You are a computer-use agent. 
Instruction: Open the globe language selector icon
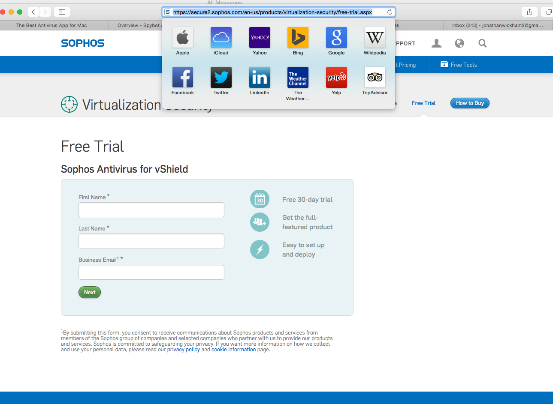(x=459, y=43)
